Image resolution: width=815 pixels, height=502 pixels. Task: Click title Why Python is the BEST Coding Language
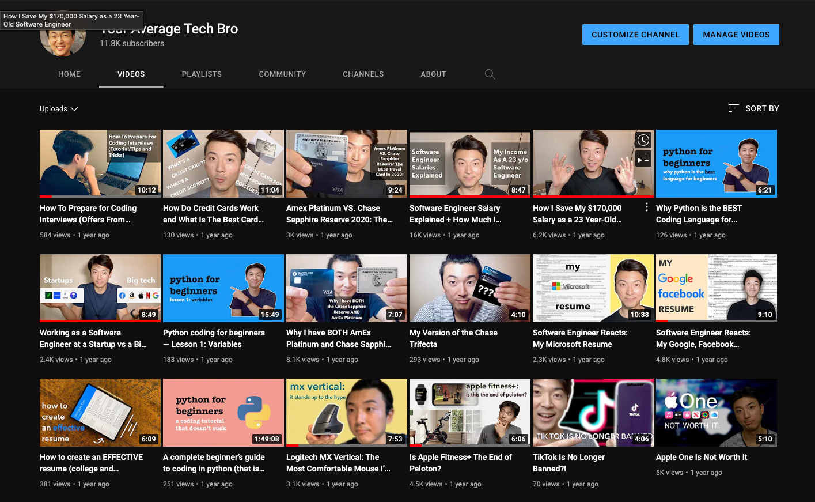click(x=699, y=214)
